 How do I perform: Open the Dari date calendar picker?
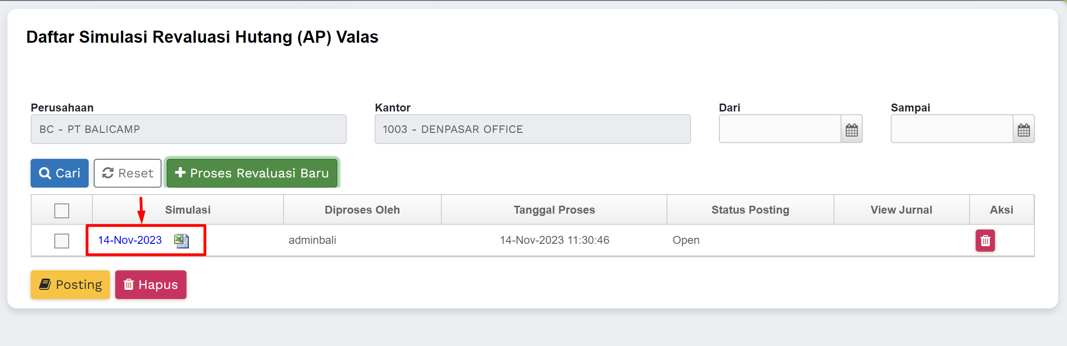[x=851, y=130]
